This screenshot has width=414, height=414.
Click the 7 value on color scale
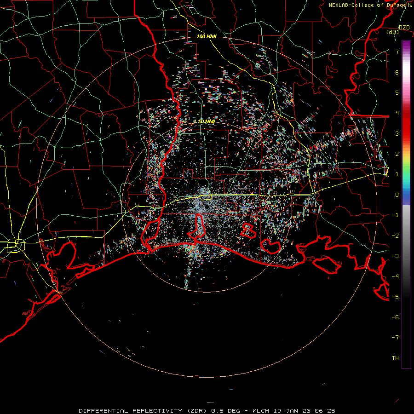[x=397, y=52]
